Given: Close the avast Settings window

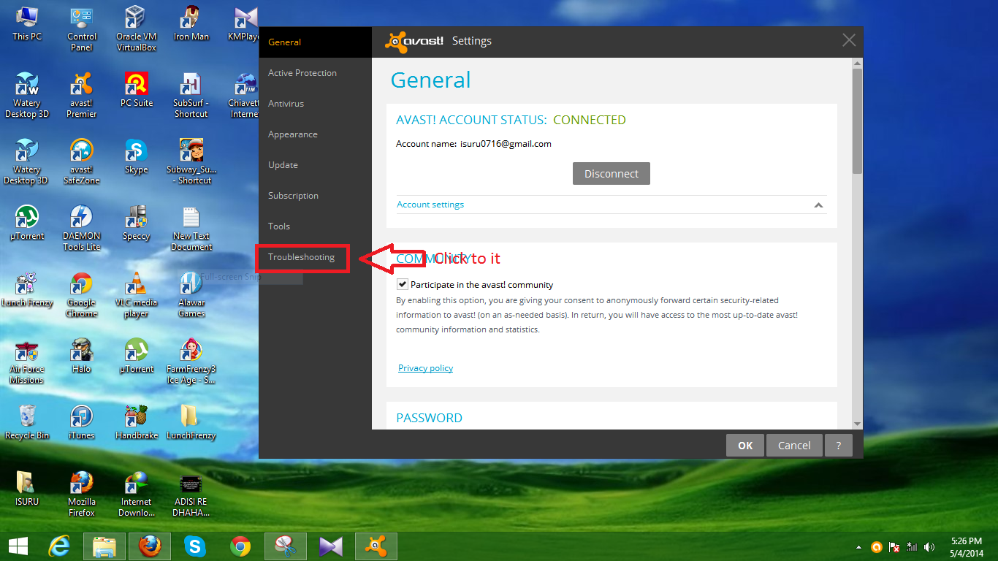Looking at the screenshot, I should (x=849, y=41).
